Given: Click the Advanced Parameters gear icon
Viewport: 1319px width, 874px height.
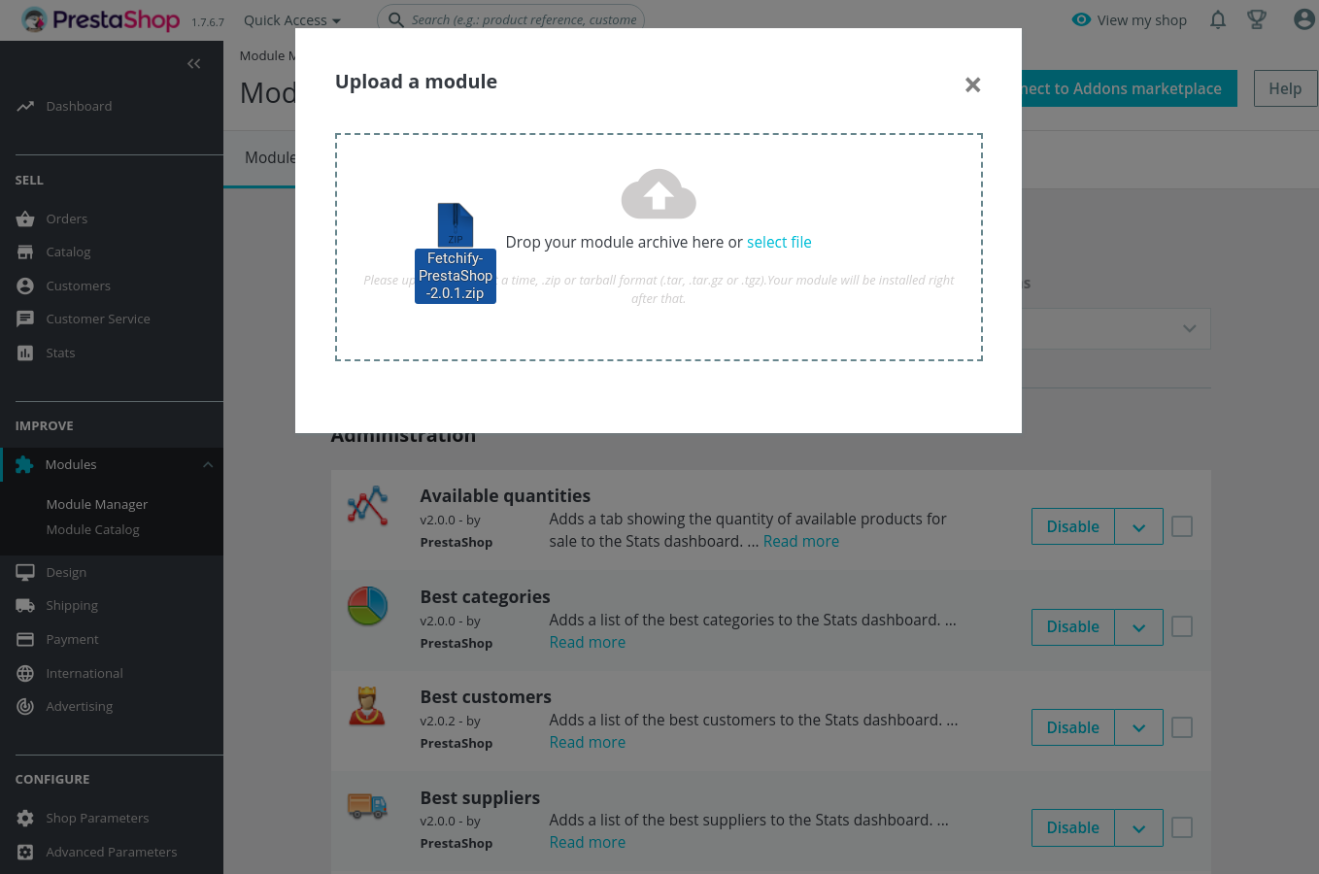Looking at the screenshot, I should click(x=25, y=852).
